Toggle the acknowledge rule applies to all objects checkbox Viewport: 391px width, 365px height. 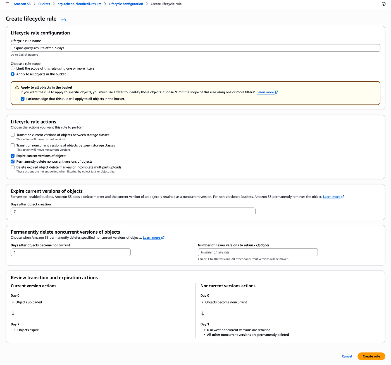23,99
